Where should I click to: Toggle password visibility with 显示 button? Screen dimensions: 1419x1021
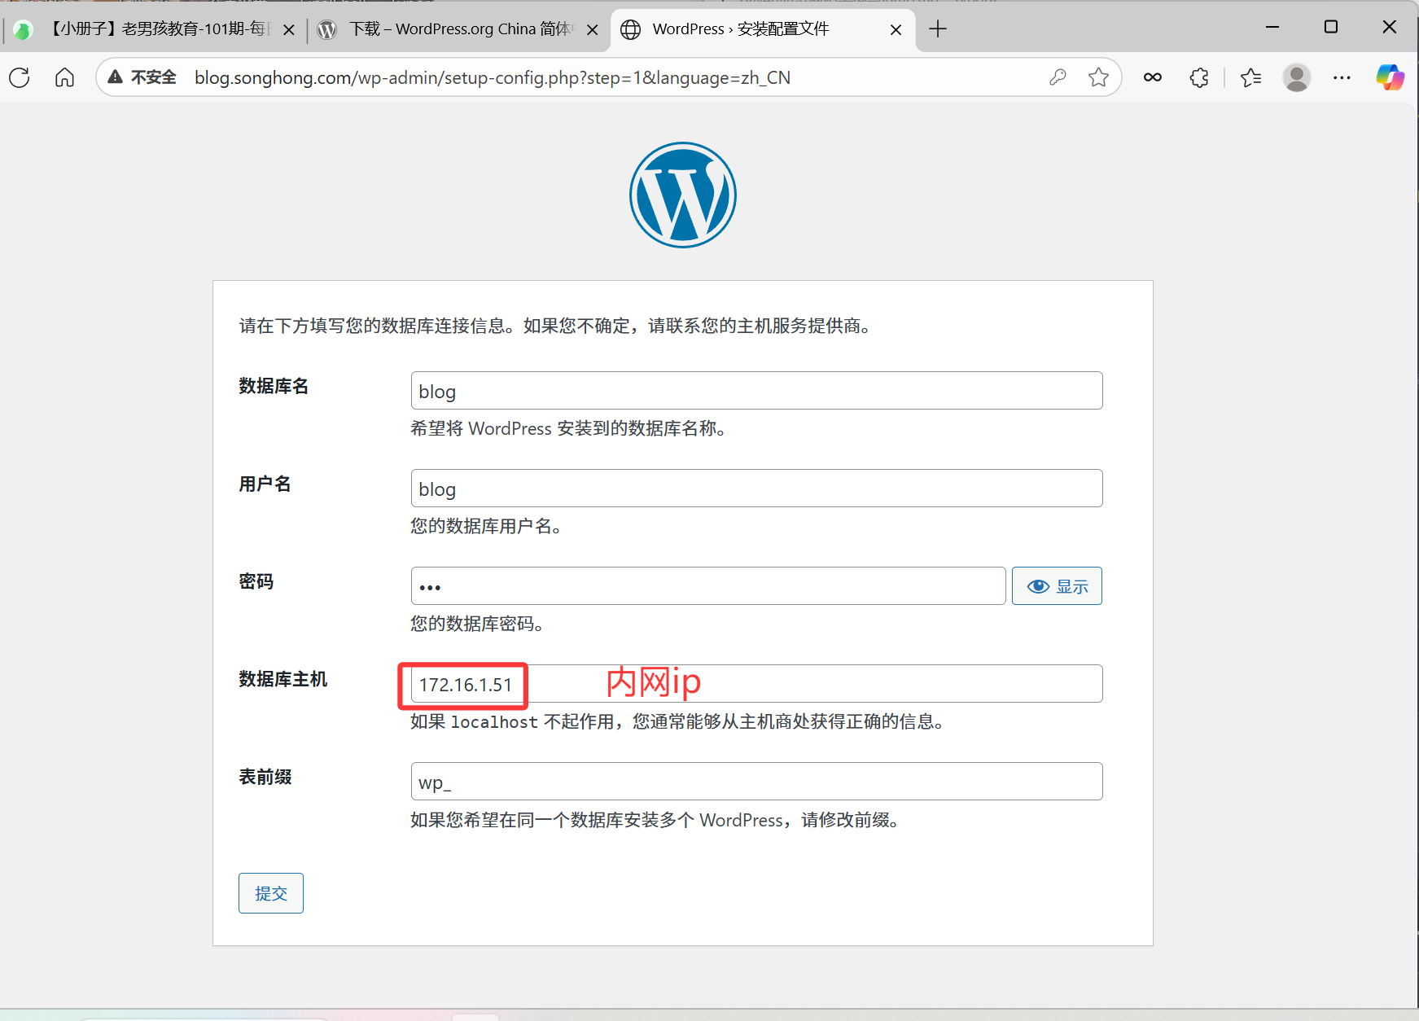1056,586
